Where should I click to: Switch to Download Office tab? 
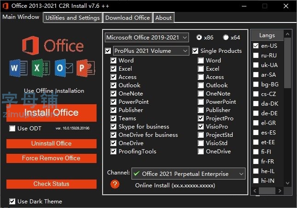click(x=127, y=18)
